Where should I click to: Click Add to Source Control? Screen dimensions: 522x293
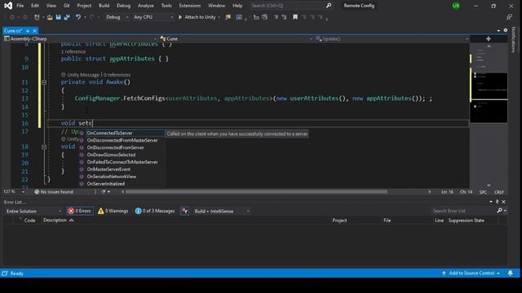471,273
